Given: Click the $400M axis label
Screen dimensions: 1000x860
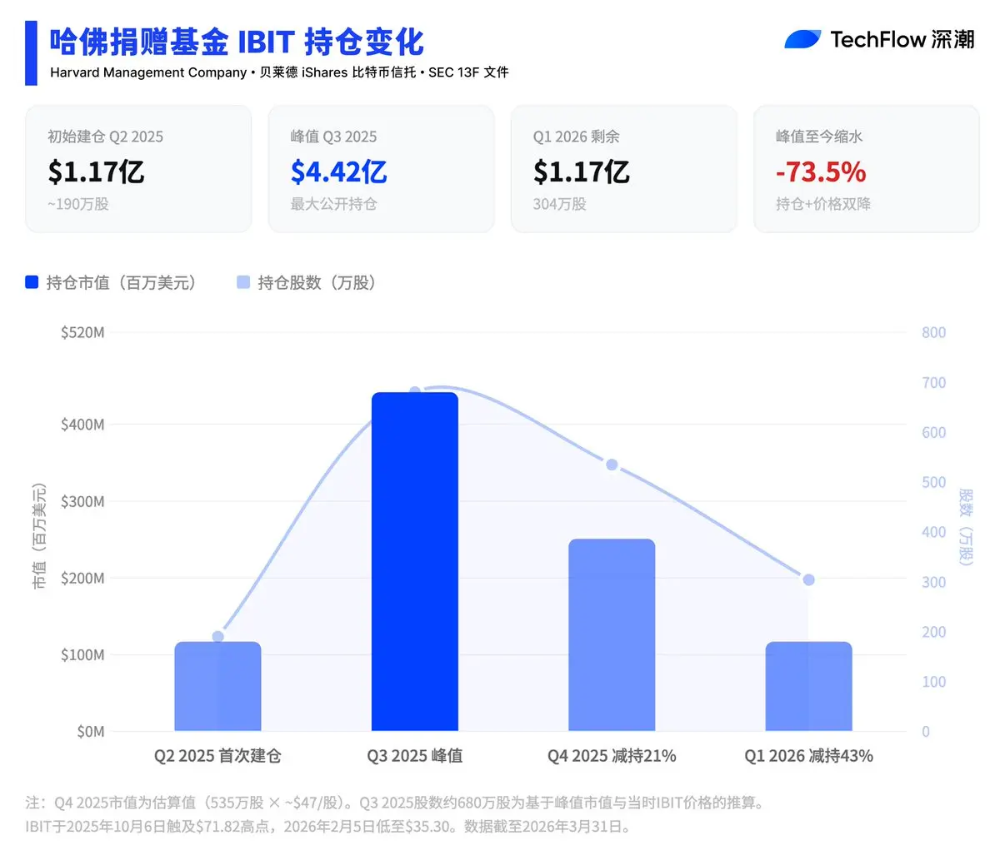Looking at the screenshot, I should pyautogui.click(x=82, y=425).
